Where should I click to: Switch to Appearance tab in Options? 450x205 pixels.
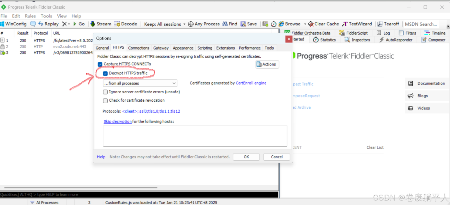(x=183, y=48)
